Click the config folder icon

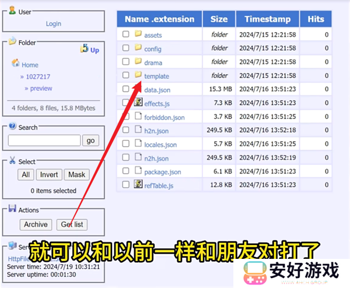click(138, 48)
